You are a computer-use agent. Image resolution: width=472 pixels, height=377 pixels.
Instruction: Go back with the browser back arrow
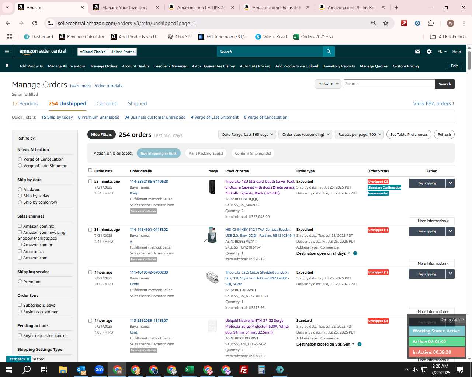(8, 23)
